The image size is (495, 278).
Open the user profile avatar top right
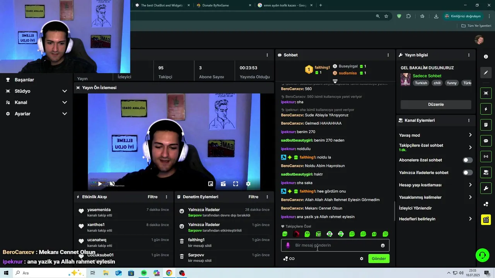[480, 40]
